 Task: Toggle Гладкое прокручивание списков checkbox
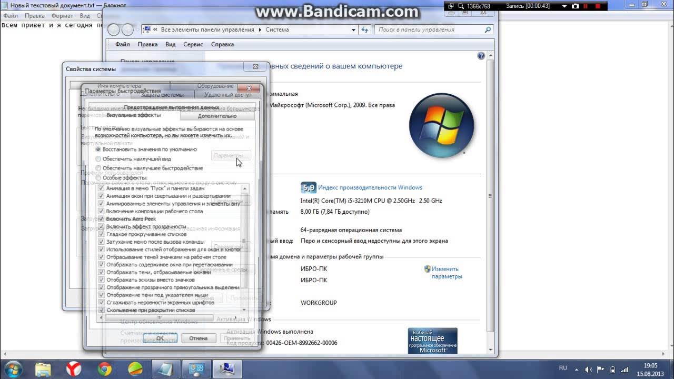click(x=102, y=234)
